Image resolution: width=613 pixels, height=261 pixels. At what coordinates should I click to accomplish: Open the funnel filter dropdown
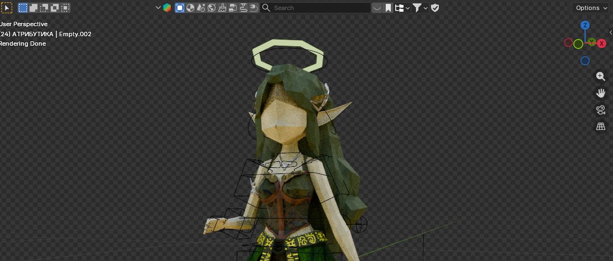(420, 7)
